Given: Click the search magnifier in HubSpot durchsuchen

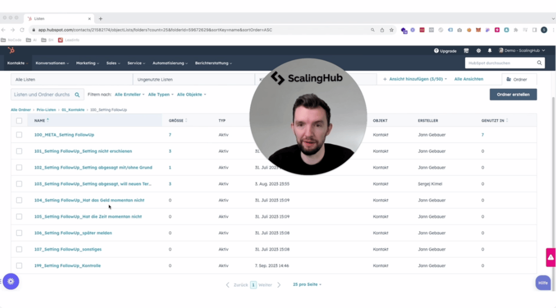Looking at the screenshot, I should (539, 63).
